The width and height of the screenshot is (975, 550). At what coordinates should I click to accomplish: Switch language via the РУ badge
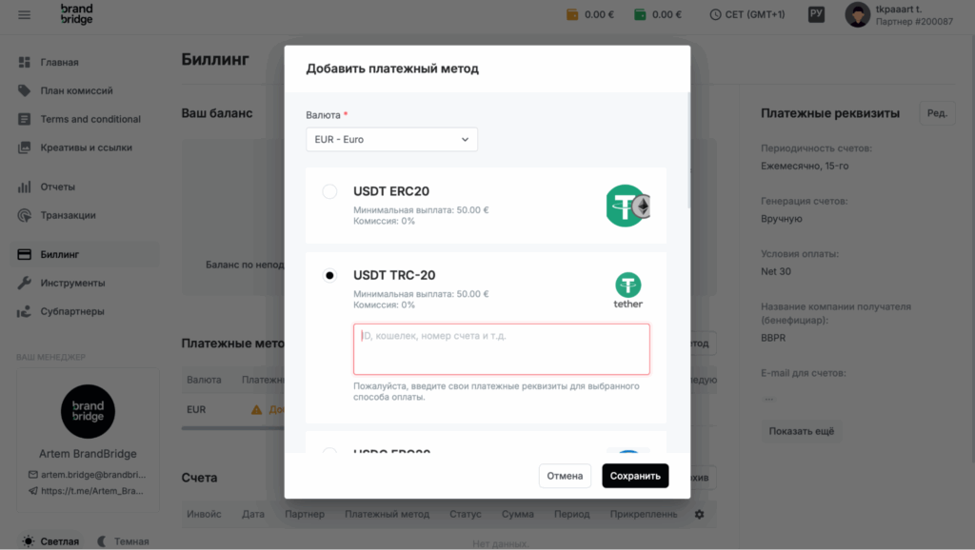816,14
